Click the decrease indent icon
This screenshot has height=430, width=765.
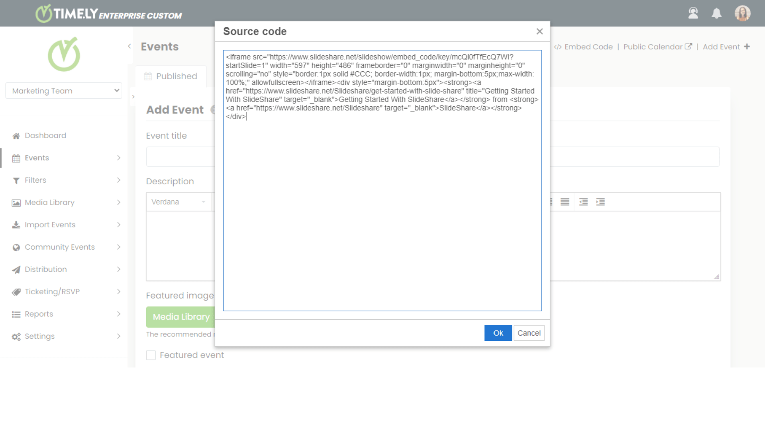[x=583, y=202]
